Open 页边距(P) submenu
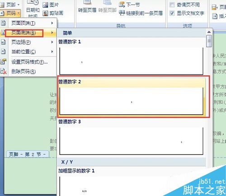The width and height of the screenshot is (226, 196). pyautogui.click(x=28, y=42)
